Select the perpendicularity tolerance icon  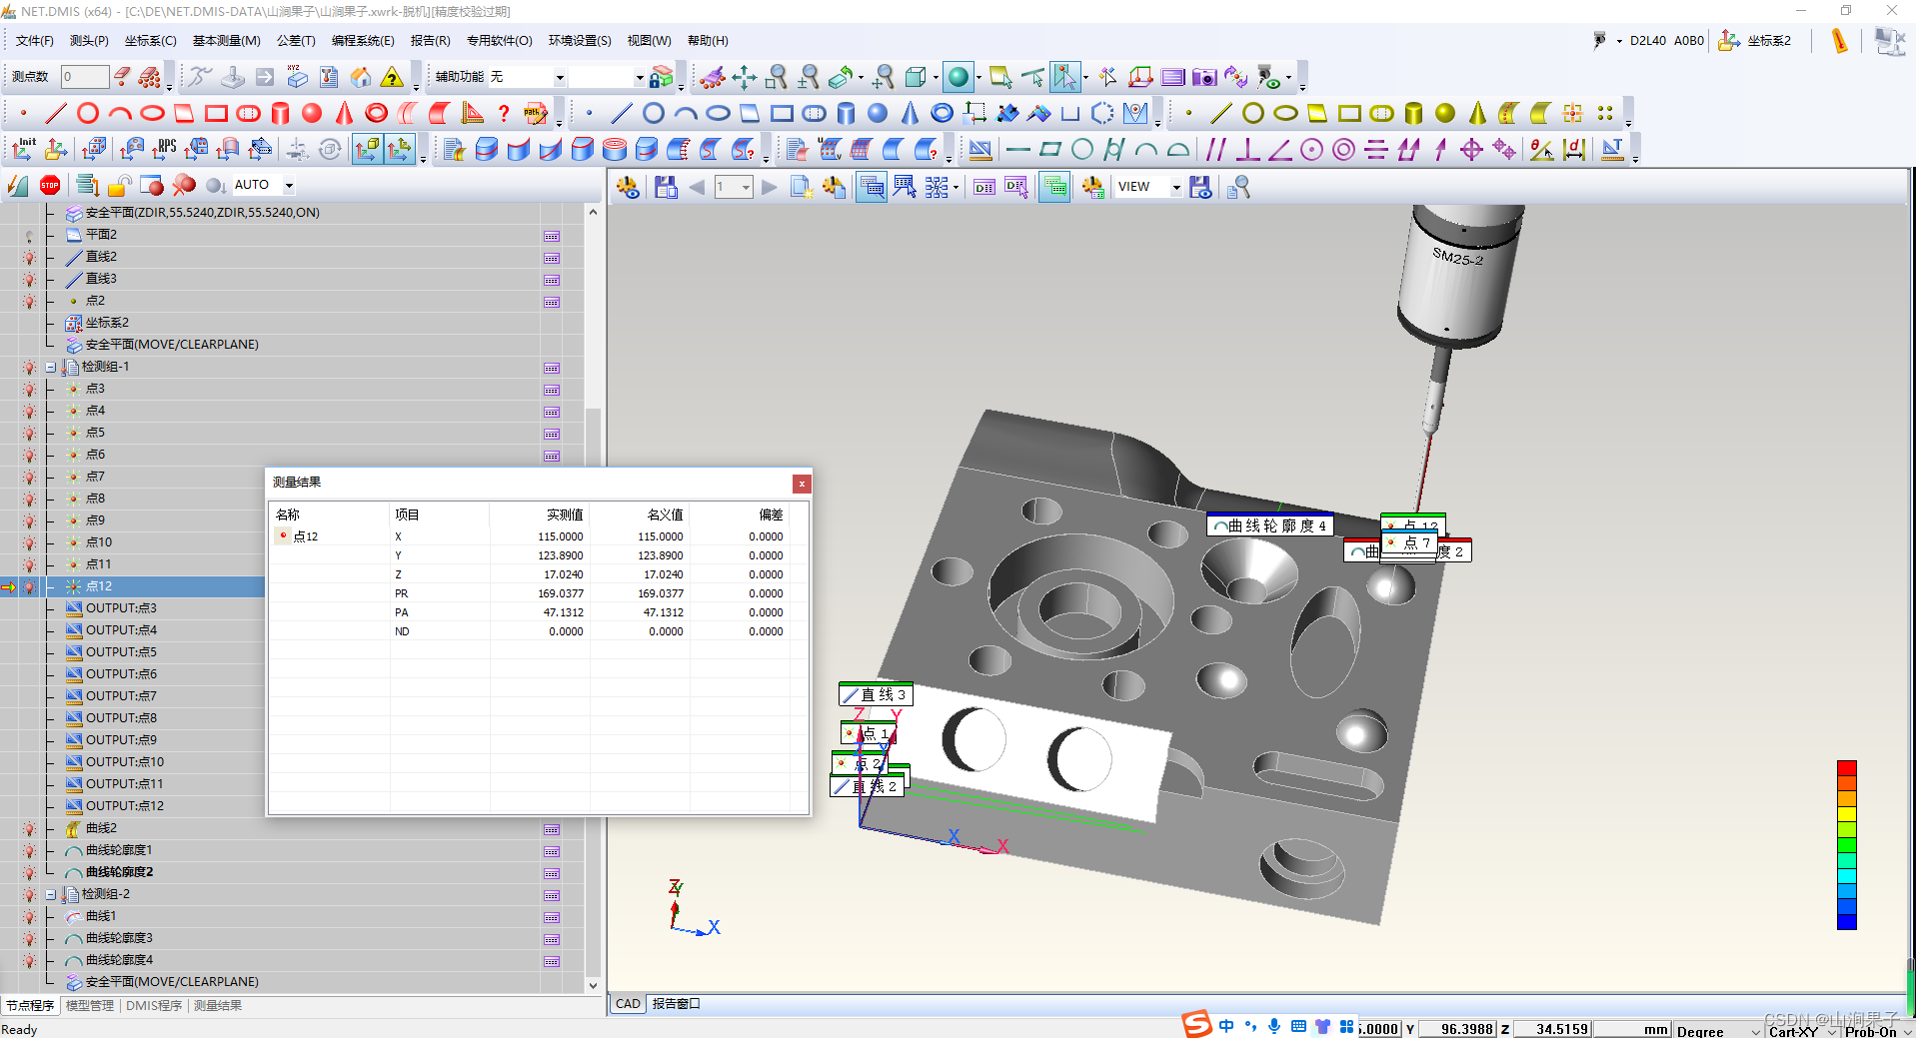[x=1247, y=150]
